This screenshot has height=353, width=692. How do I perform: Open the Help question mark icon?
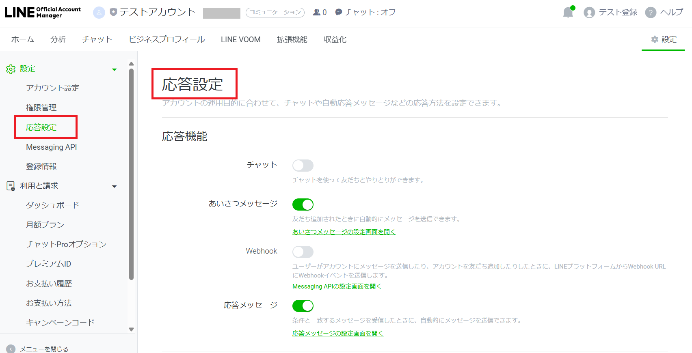tap(651, 13)
